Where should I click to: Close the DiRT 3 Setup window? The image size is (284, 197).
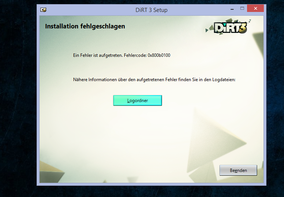click(x=255, y=8)
